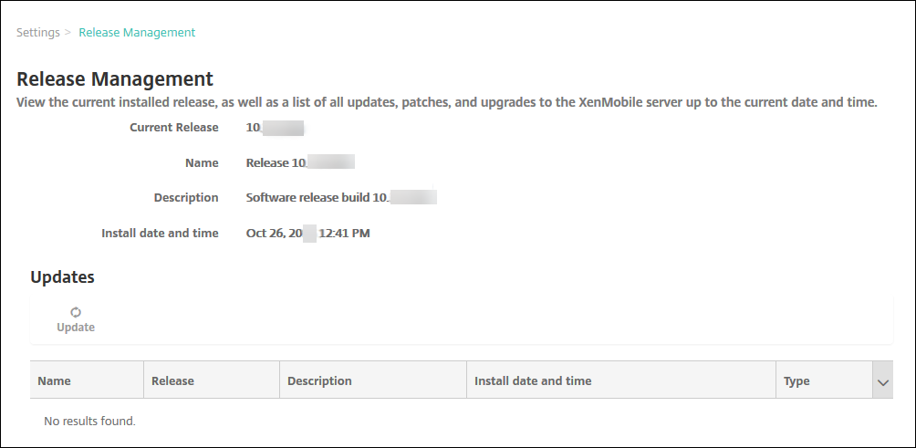Sort by the Description column header
916x448 pixels.
coord(319,380)
